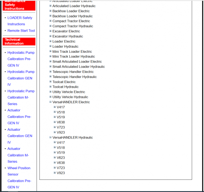Screen dimensions: 204x192
Task: Open the Remote Start Tool link
Action: (x=21, y=31)
